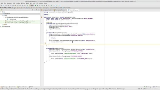Open the Android Monitor tool window

(x=22, y=87)
